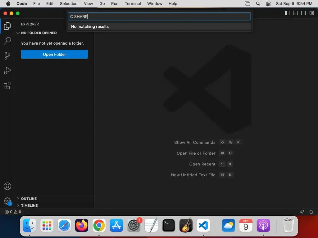This screenshot has height=238, width=318.
Task: Open the Extensions view
Action: (7, 86)
